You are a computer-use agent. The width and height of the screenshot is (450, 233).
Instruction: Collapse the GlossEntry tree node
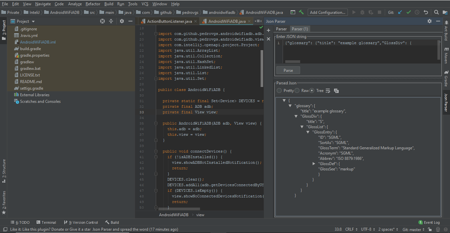click(308, 132)
